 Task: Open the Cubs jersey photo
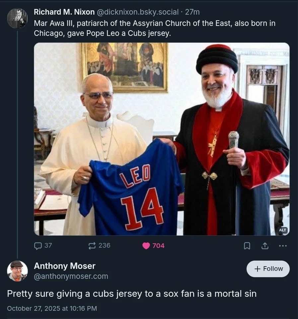point(162,139)
